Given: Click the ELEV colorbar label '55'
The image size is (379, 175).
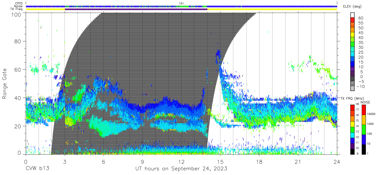Looking at the screenshot, I should pos(360,23).
